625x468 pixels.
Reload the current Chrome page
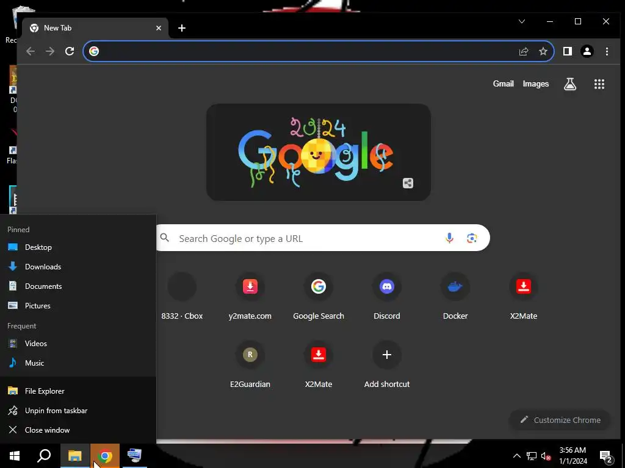click(70, 51)
